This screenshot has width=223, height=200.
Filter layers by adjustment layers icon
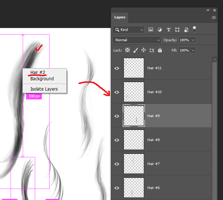(160, 30)
